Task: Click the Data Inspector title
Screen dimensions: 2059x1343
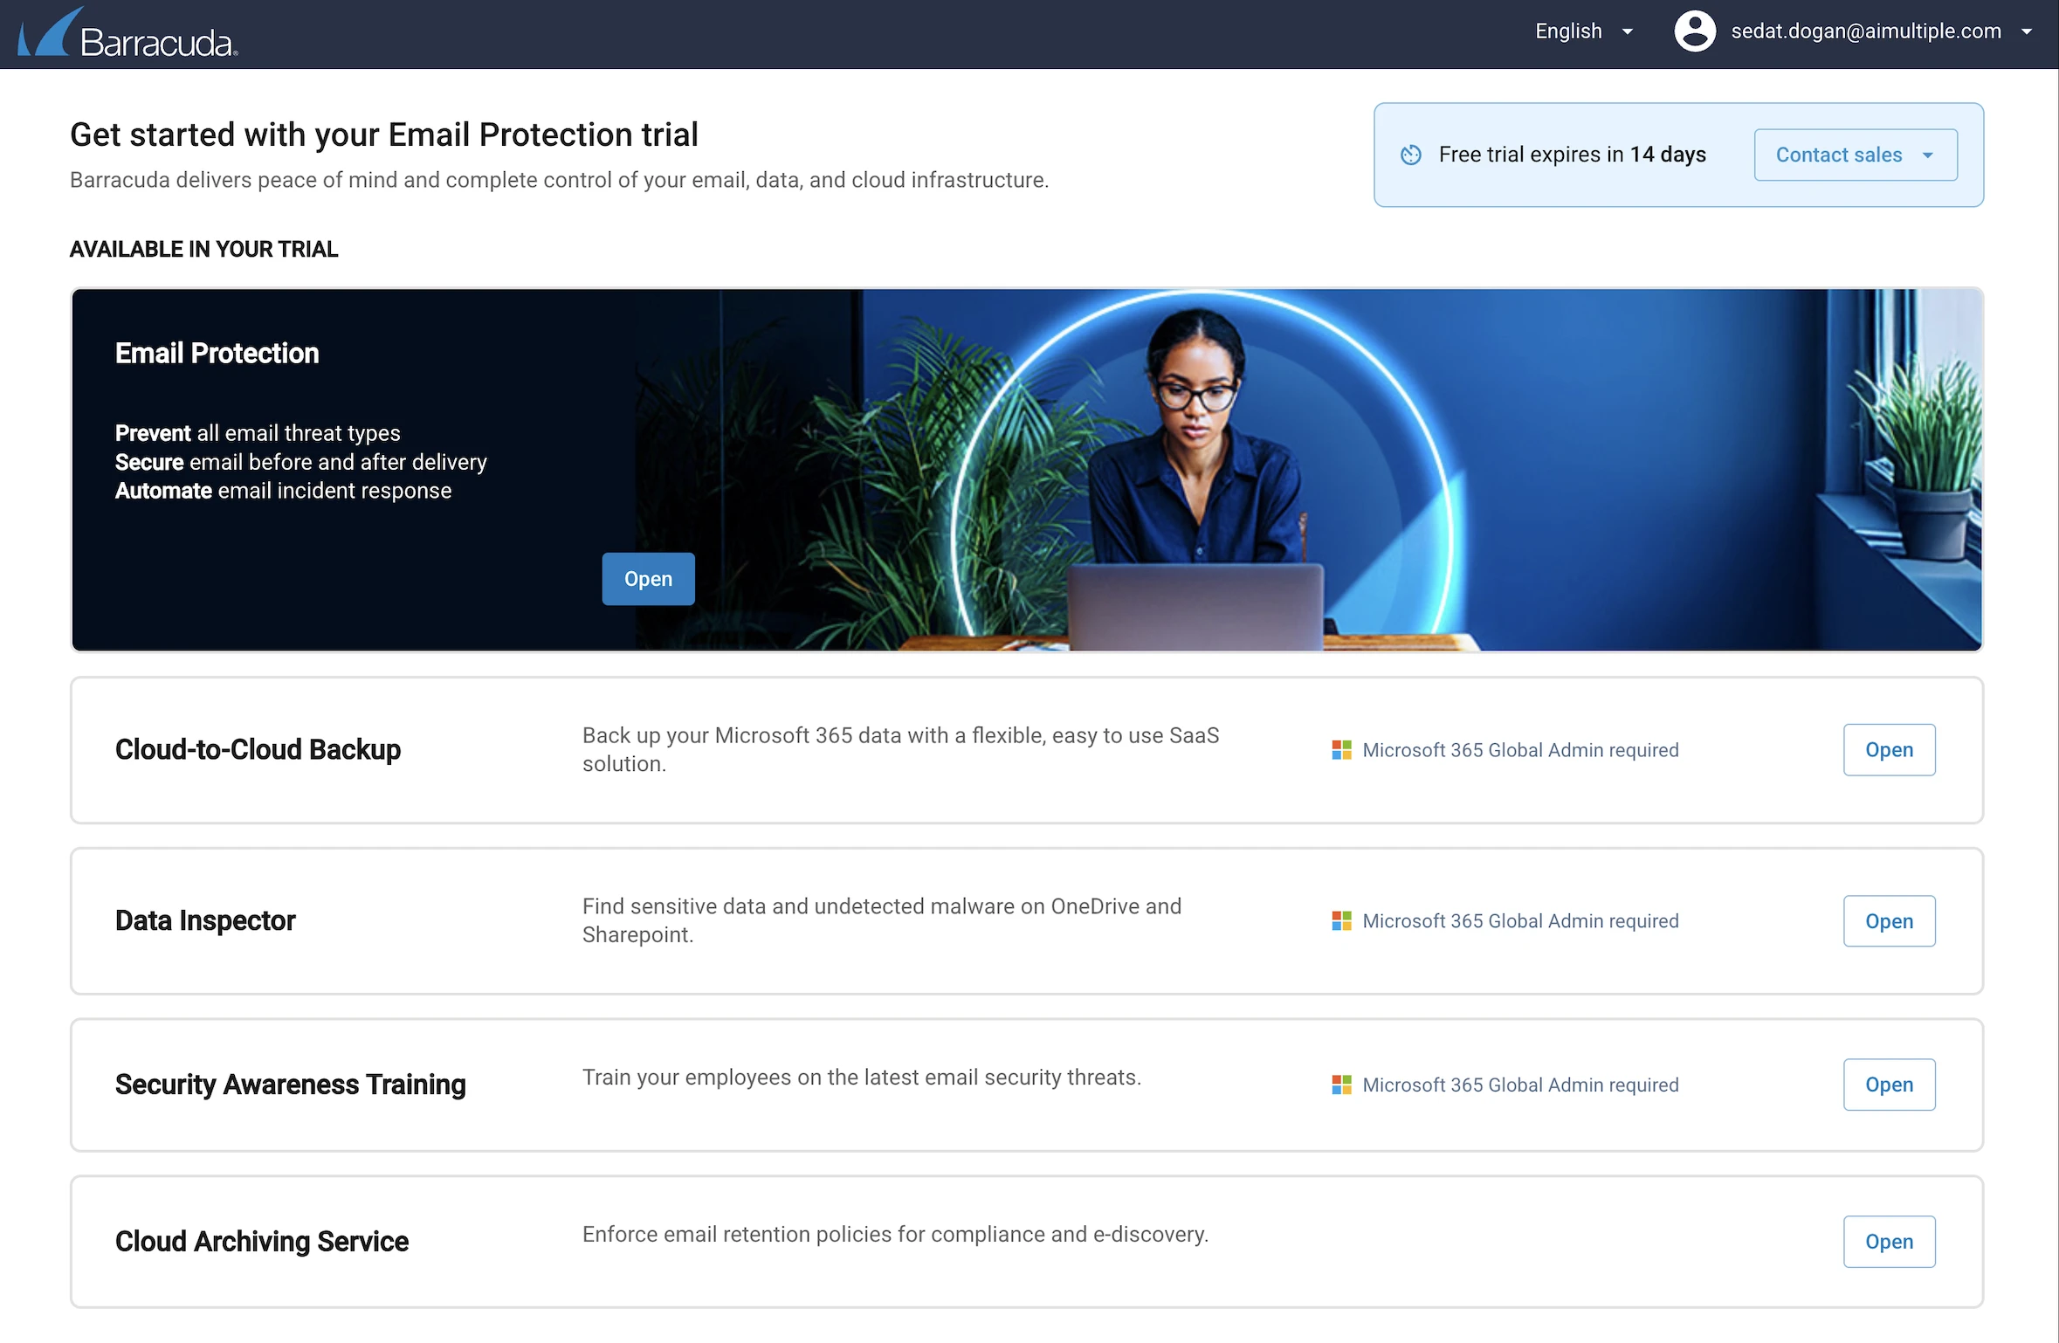Action: [x=205, y=921]
